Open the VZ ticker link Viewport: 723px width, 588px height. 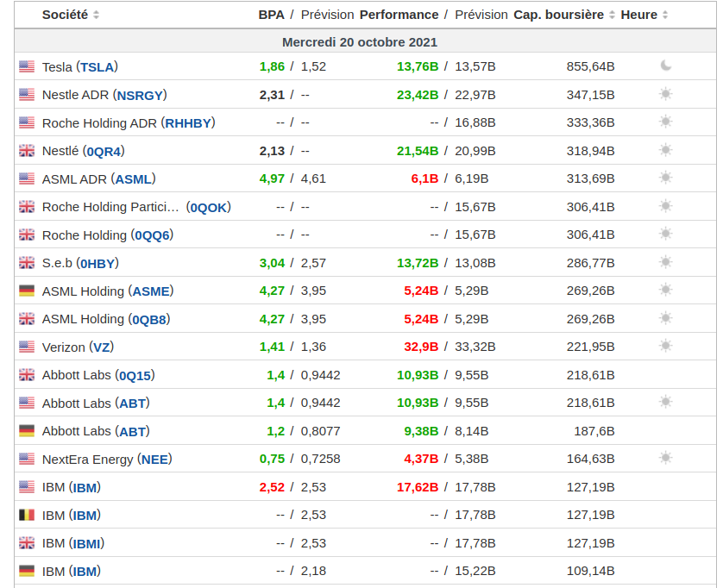[x=102, y=347]
